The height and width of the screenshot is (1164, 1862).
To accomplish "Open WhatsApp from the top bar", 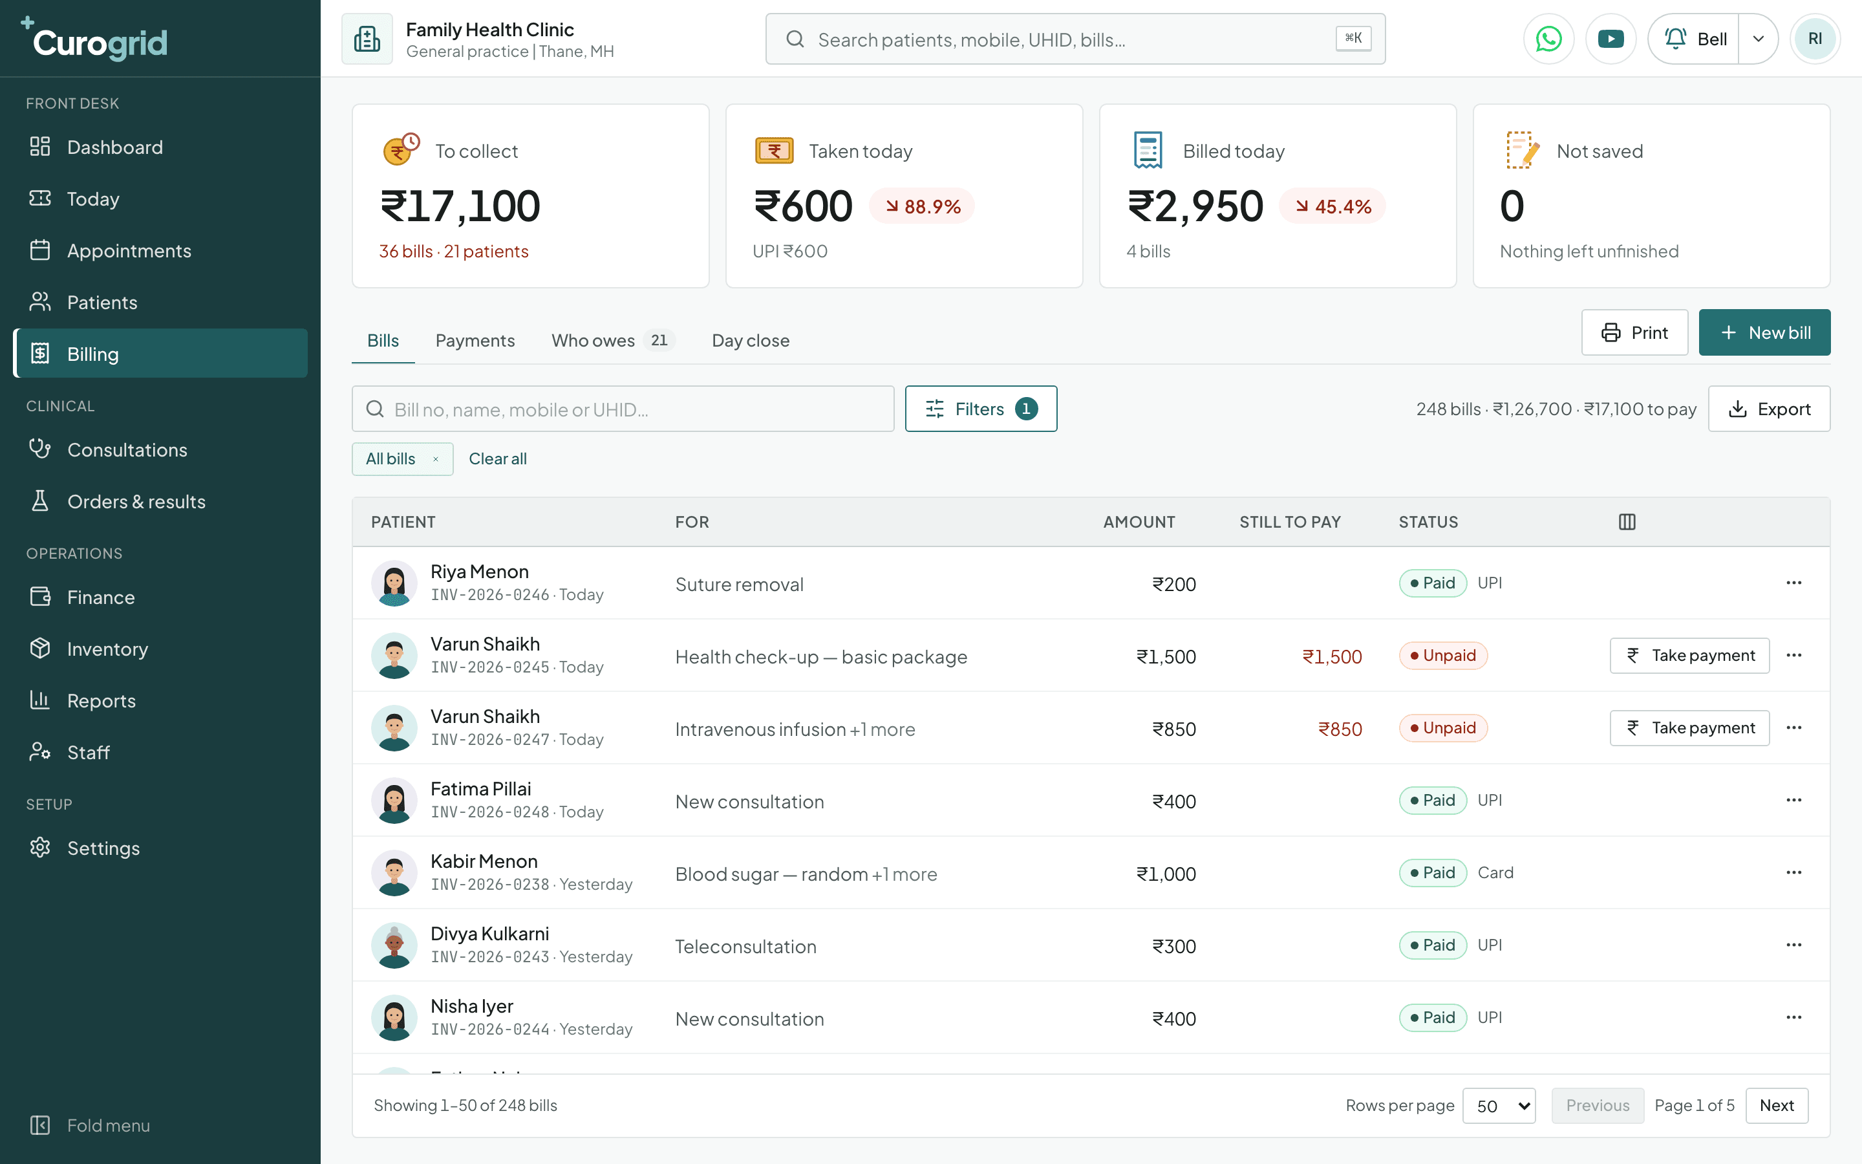I will pyautogui.click(x=1548, y=39).
